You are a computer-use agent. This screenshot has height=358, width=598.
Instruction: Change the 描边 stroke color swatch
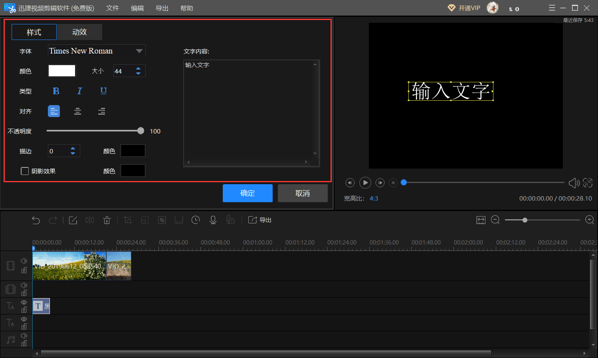133,151
